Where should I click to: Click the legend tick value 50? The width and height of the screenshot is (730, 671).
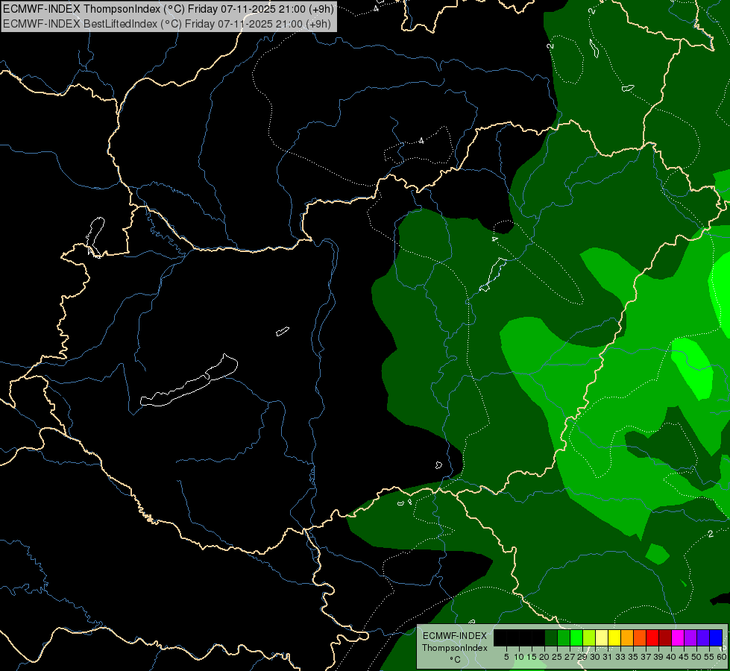point(696,657)
